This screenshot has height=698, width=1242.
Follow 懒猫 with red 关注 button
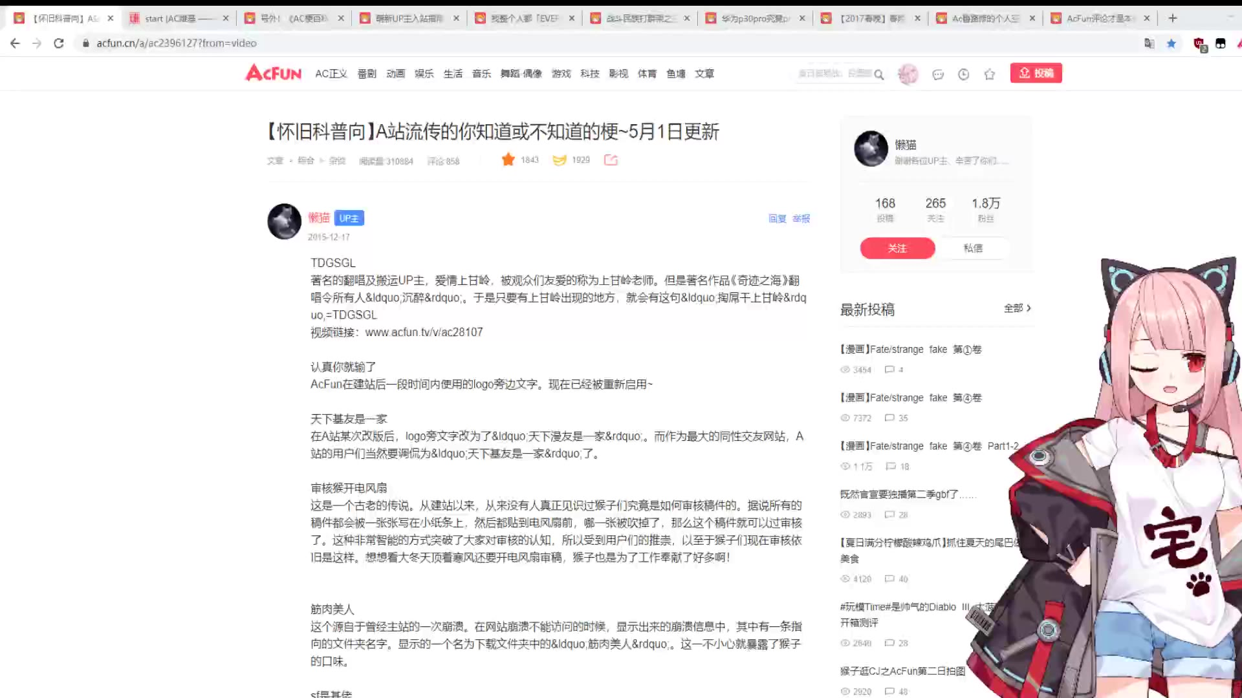[897, 248]
